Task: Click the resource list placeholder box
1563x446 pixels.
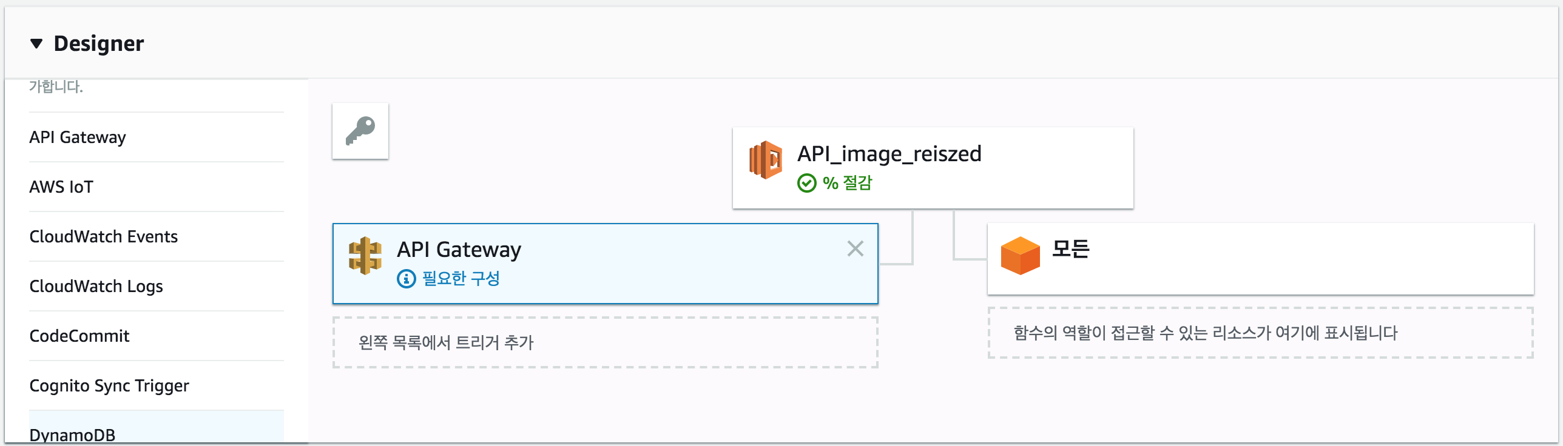Action: pyautogui.click(x=1261, y=333)
